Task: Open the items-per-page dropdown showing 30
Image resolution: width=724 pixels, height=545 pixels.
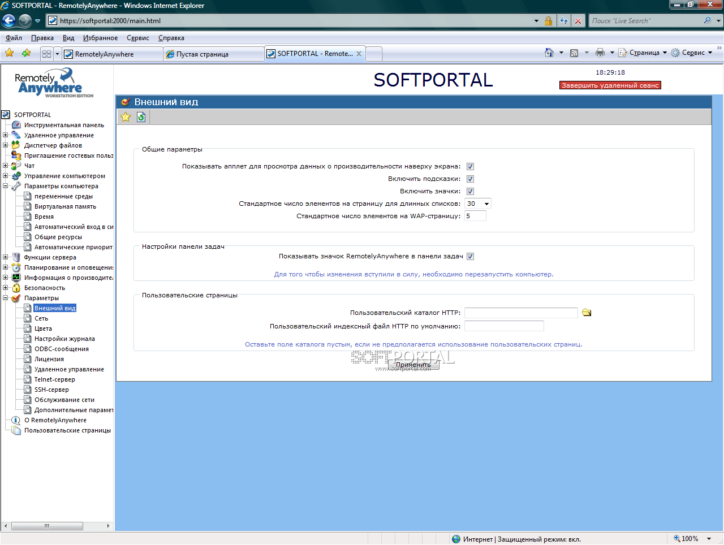Action: 478,204
